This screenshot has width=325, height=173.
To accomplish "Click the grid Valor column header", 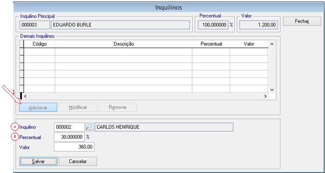I will pyautogui.click(x=249, y=44).
